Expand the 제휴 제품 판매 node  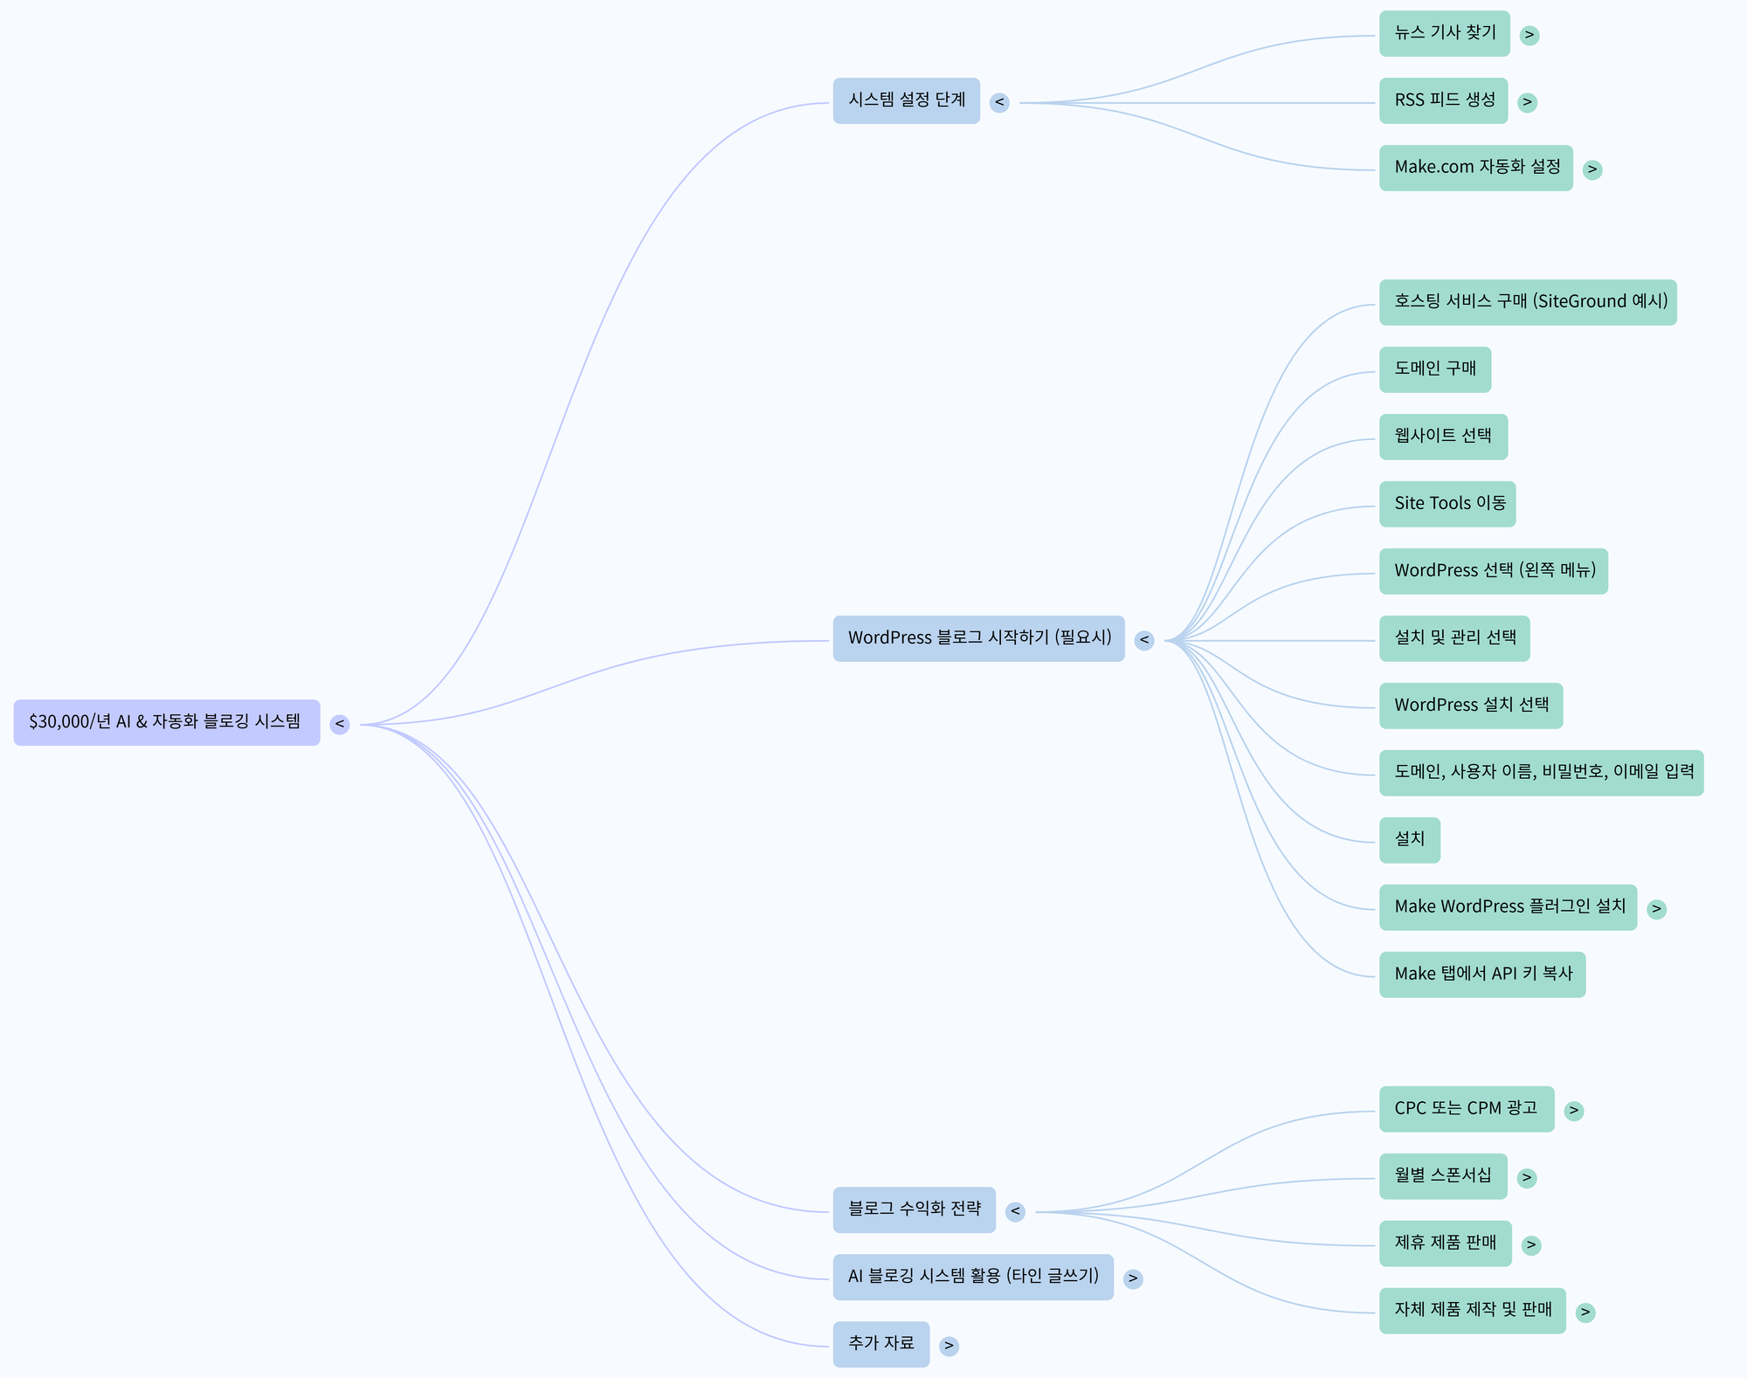coord(1531,1245)
